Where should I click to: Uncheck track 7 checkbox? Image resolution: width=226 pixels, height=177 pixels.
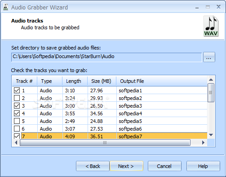coord(17,136)
